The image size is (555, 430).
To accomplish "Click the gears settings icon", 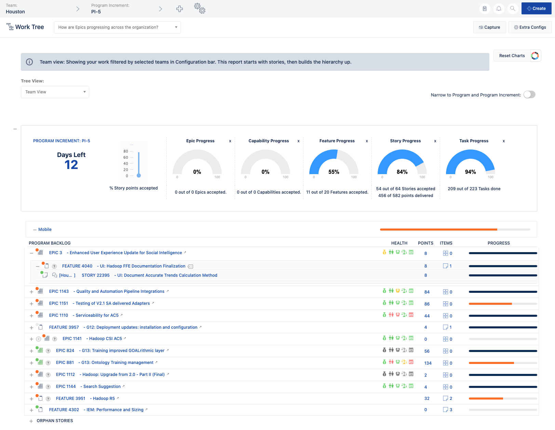I will coord(200,8).
